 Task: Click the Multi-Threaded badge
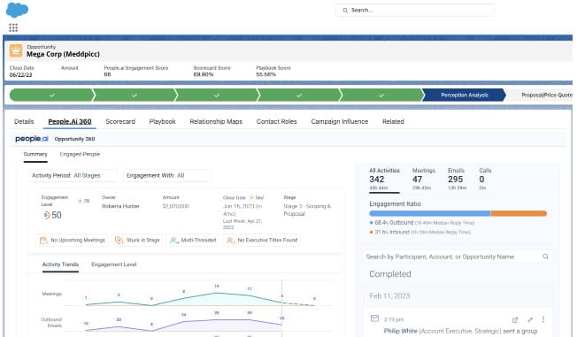193,241
